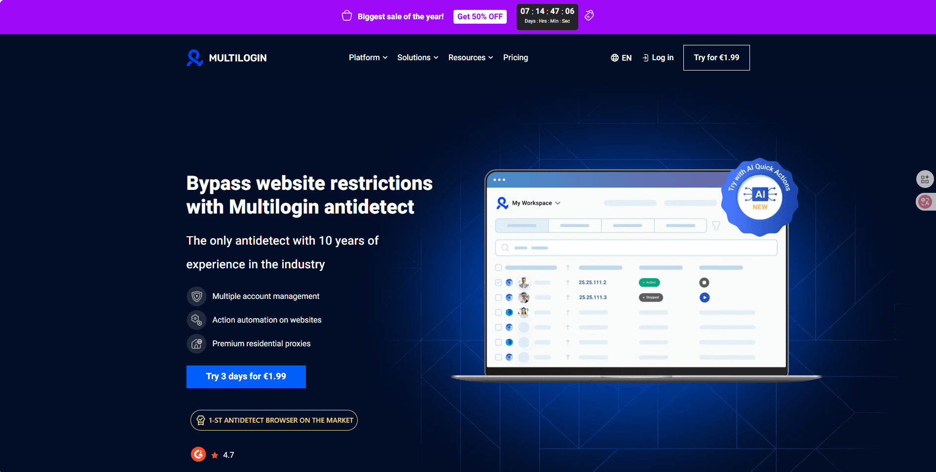Image resolution: width=936 pixels, height=472 pixels.
Task: Uncheck the selected checkbox on row 25.25.111.2
Action: coord(498,282)
